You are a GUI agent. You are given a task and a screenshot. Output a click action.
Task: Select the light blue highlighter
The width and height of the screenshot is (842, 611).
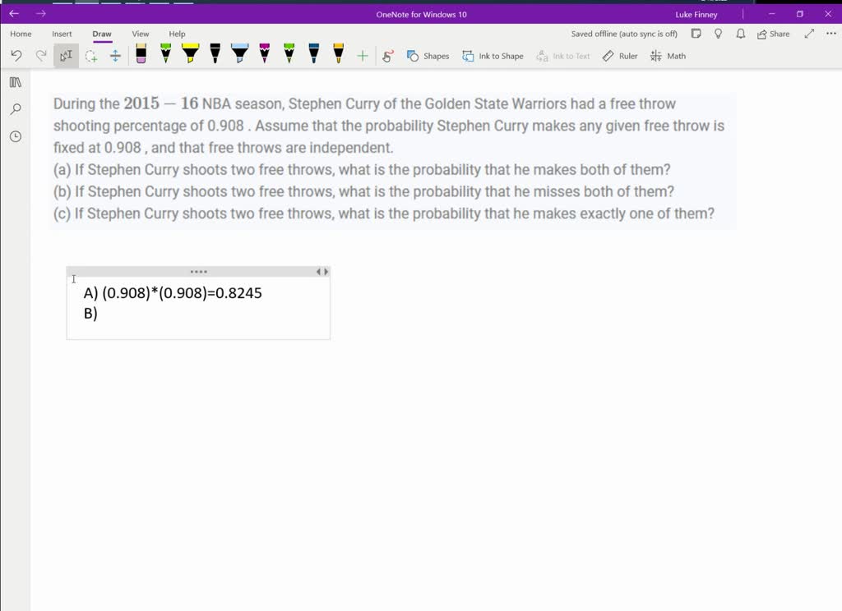(239, 53)
